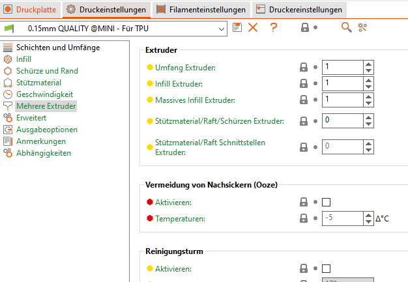Open the Geschwindigkeit settings page
Image resolution: width=408 pixels, height=282 pixels.
tap(44, 94)
